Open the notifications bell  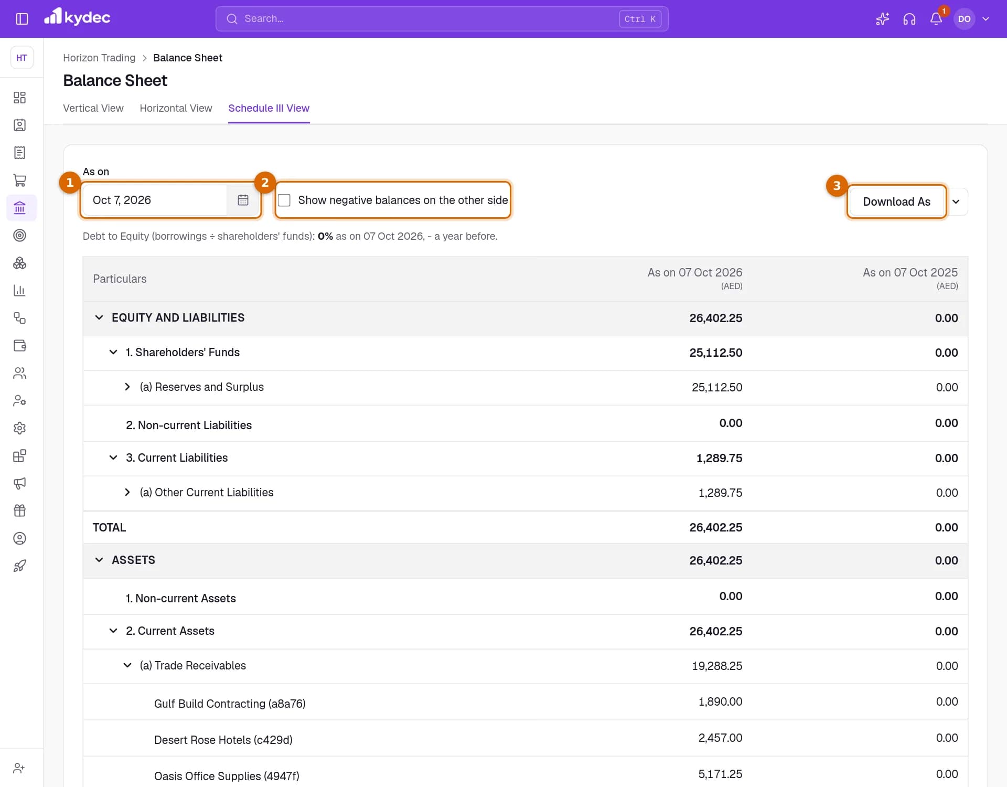(x=936, y=19)
